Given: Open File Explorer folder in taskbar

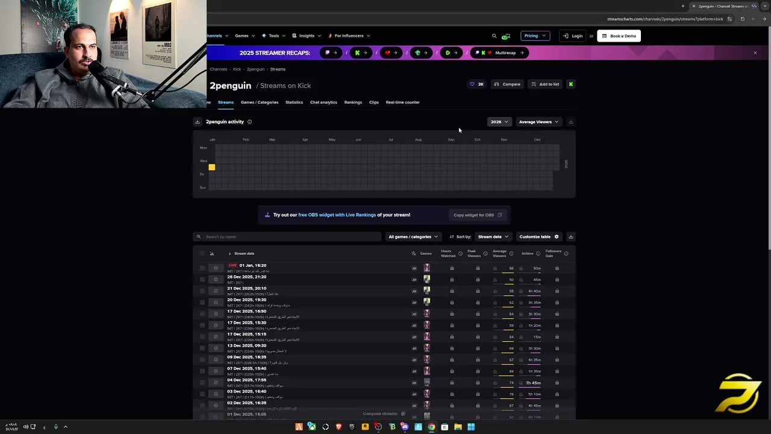Looking at the screenshot, I should pos(458,427).
